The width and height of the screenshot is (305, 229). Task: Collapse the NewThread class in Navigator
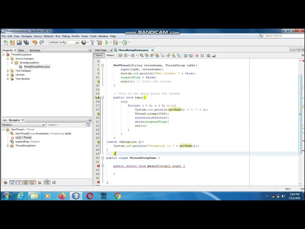click(3, 129)
